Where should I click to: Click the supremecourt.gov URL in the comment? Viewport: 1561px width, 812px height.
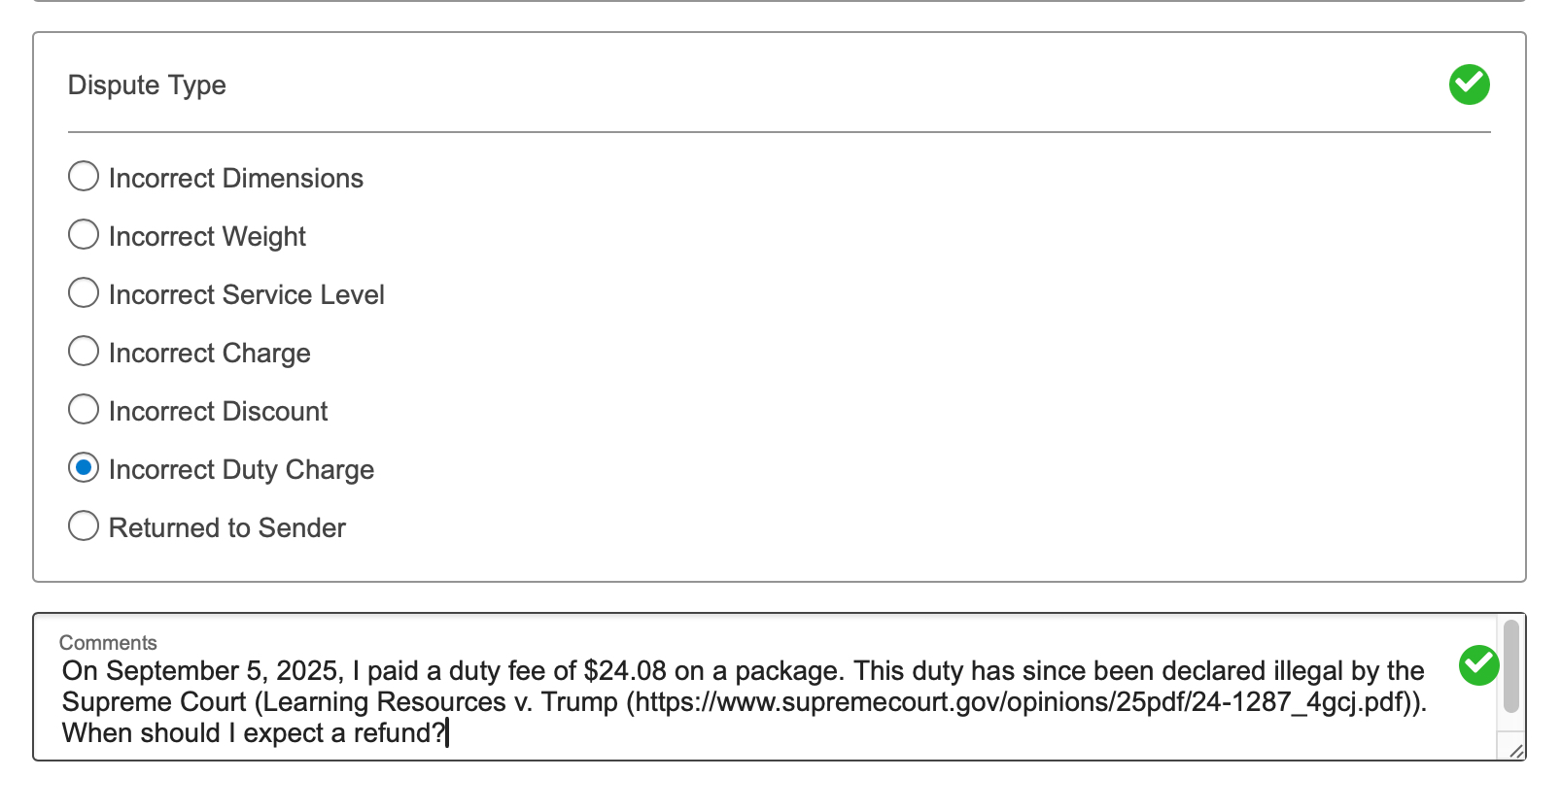(x=1023, y=702)
